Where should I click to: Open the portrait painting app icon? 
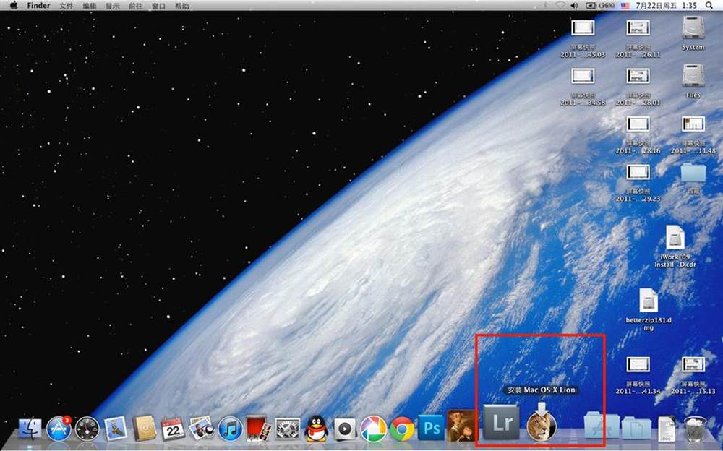pos(461,425)
